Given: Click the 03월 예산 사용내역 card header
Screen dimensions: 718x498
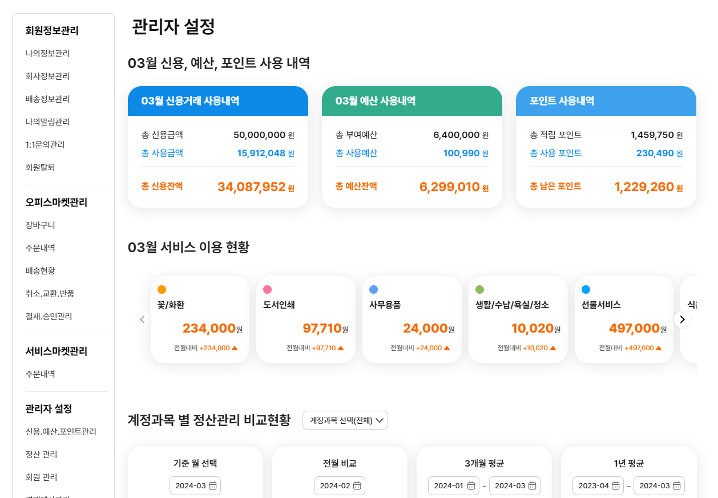Looking at the screenshot, I should (x=412, y=101).
